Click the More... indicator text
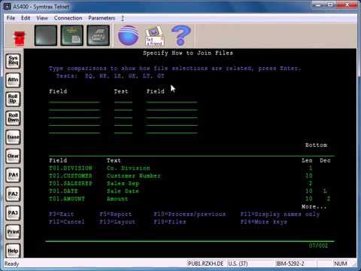Screen dimensions: 361x271 (314, 207)
